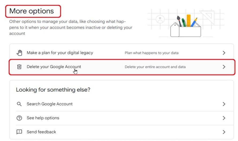Click the More options heading
This screenshot has height=141, width=238.
(32, 11)
